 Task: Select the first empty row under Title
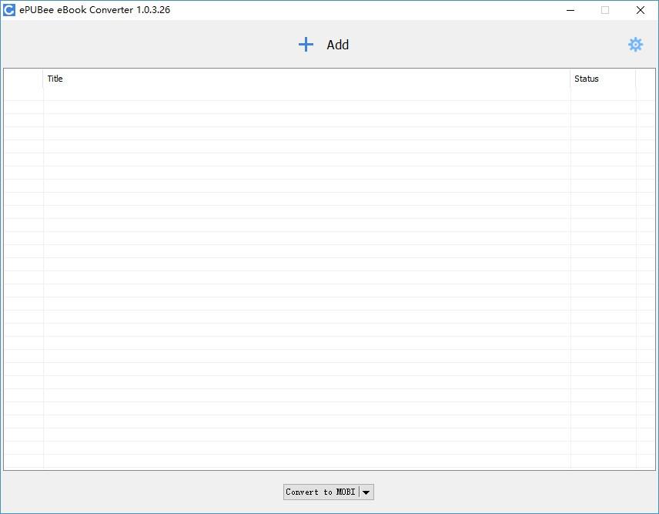pos(306,94)
